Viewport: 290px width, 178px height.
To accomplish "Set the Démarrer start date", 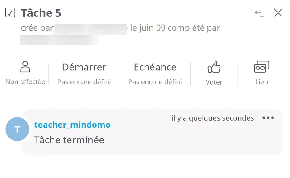I will click(x=84, y=67).
